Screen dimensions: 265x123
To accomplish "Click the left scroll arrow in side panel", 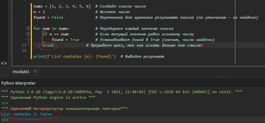I will click(x=2, y=63).
